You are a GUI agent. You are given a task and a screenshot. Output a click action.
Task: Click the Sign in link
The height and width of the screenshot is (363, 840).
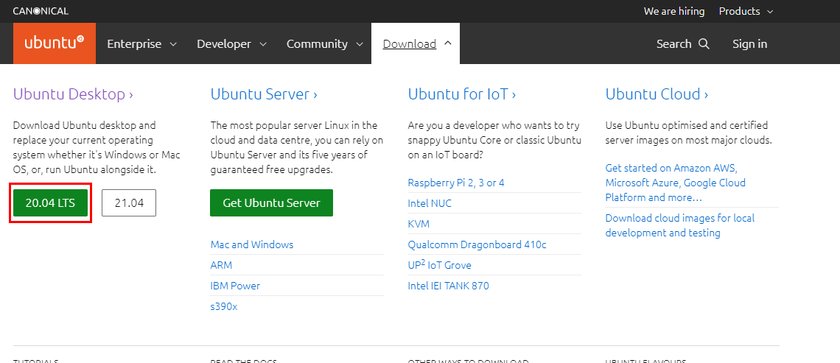[x=749, y=44]
